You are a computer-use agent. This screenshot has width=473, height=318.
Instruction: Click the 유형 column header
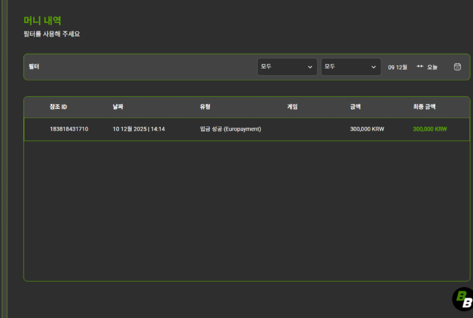point(205,107)
